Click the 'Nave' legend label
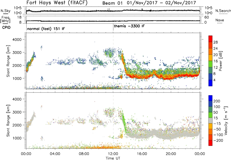 tap(220, 20)
